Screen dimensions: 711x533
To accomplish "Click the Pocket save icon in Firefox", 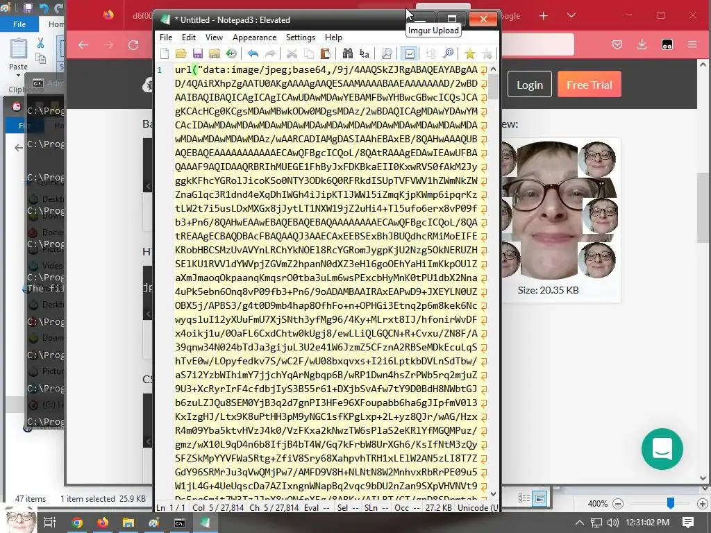I will coord(617,44).
